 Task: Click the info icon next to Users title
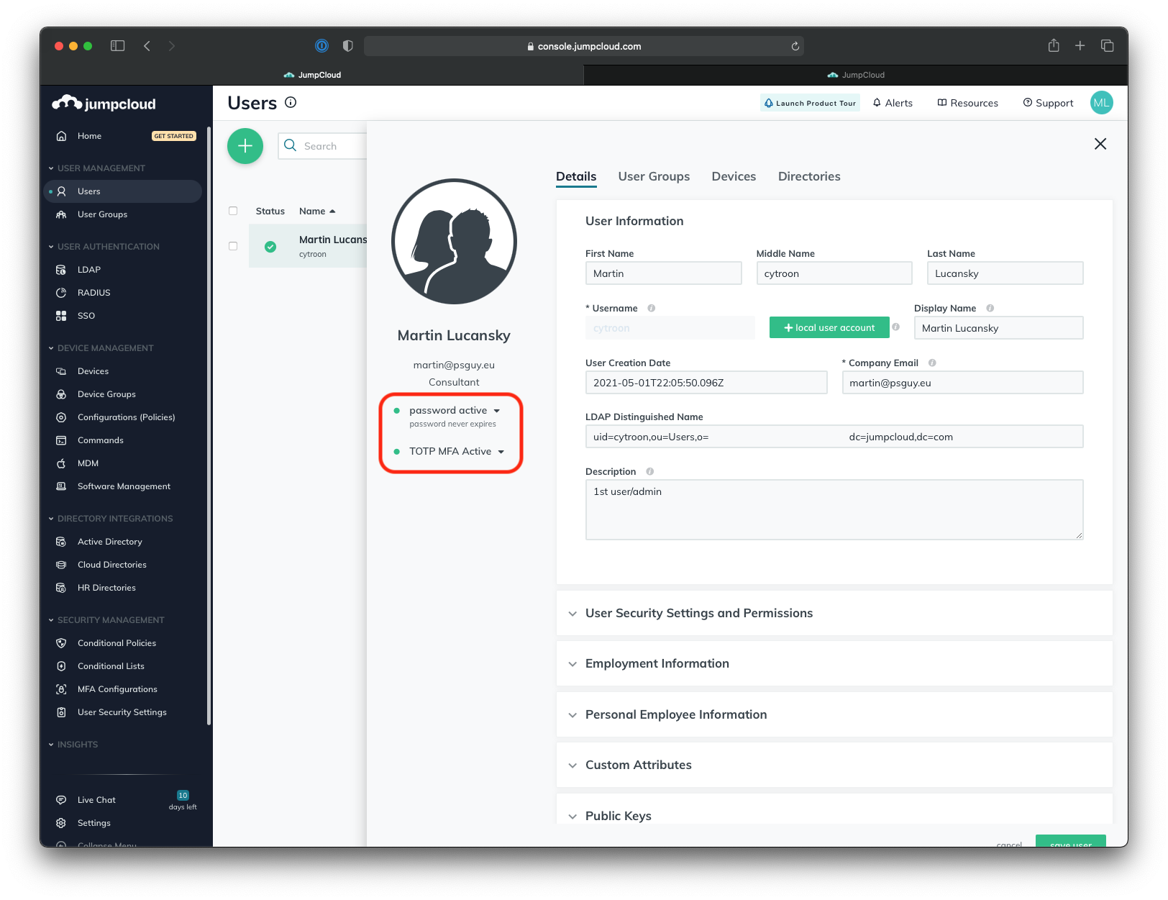click(x=291, y=102)
